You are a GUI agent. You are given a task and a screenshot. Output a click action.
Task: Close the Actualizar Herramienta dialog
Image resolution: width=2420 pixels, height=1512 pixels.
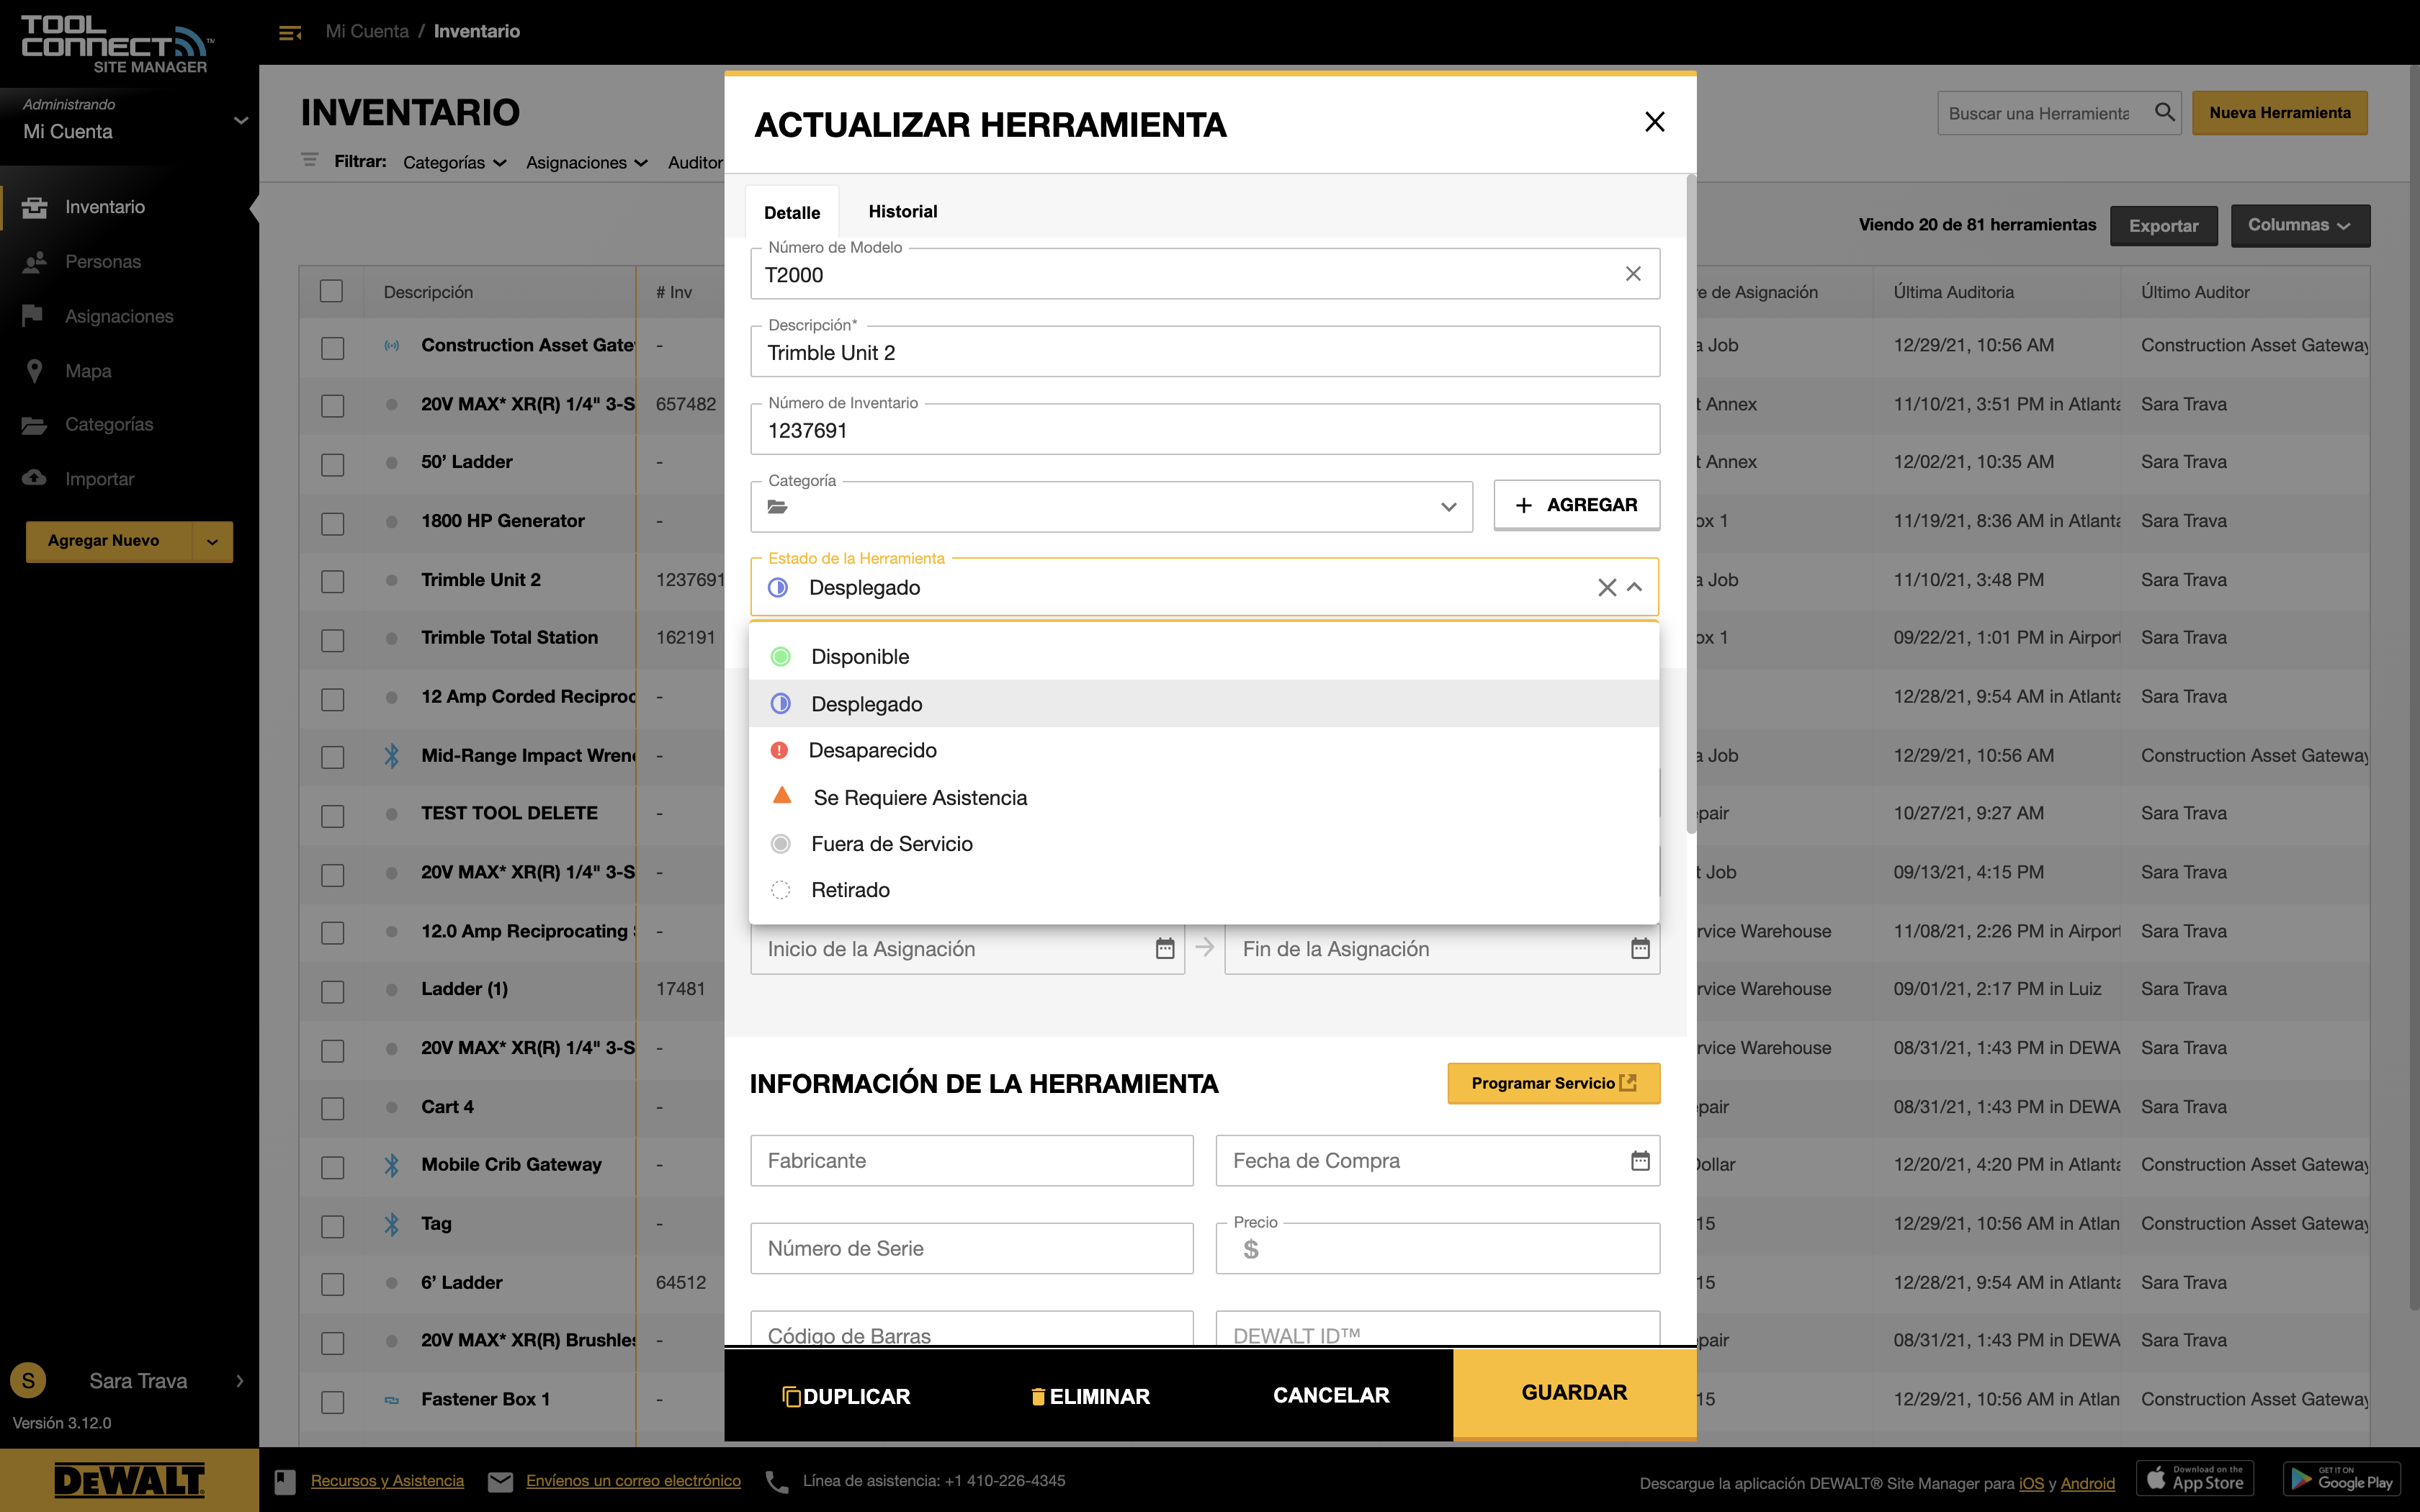click(x=1654, y=122)
